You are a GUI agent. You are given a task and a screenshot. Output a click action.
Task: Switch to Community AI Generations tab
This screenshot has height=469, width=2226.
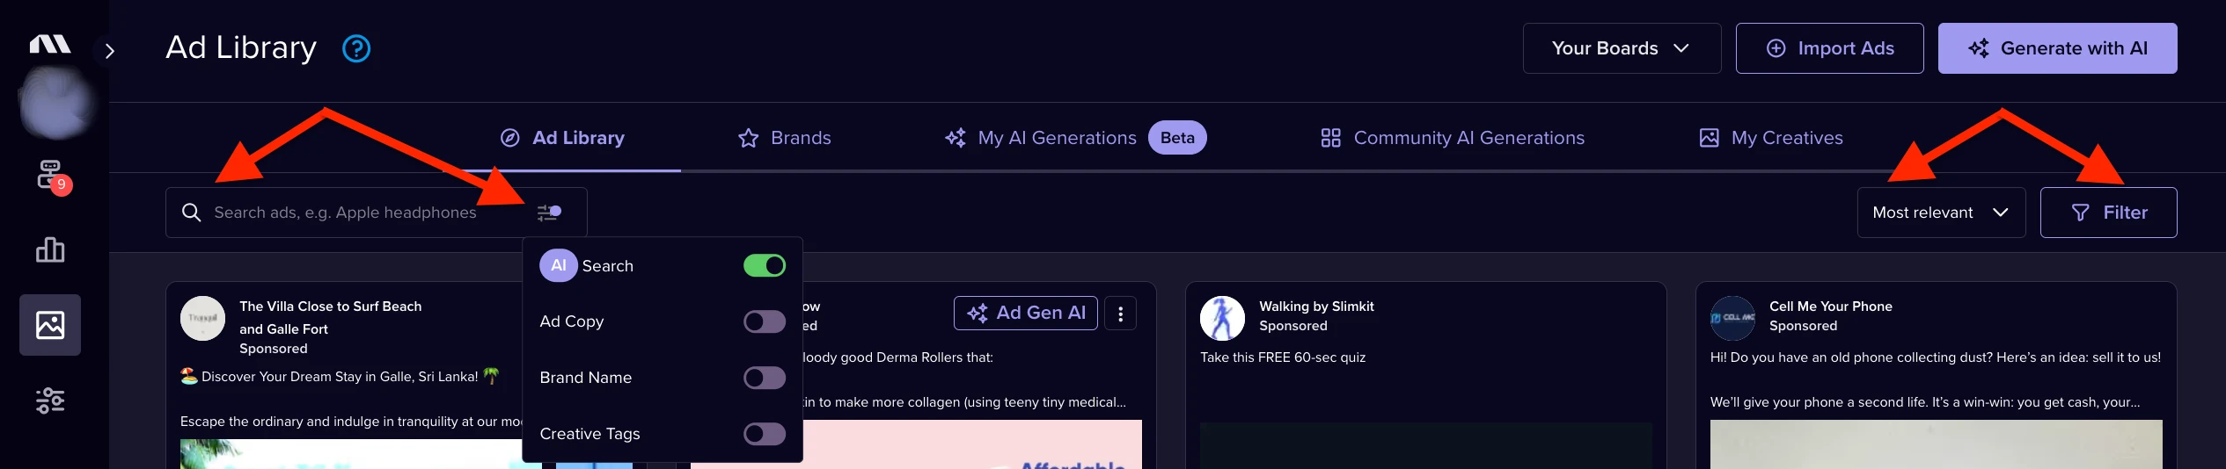pos(1453,138)
